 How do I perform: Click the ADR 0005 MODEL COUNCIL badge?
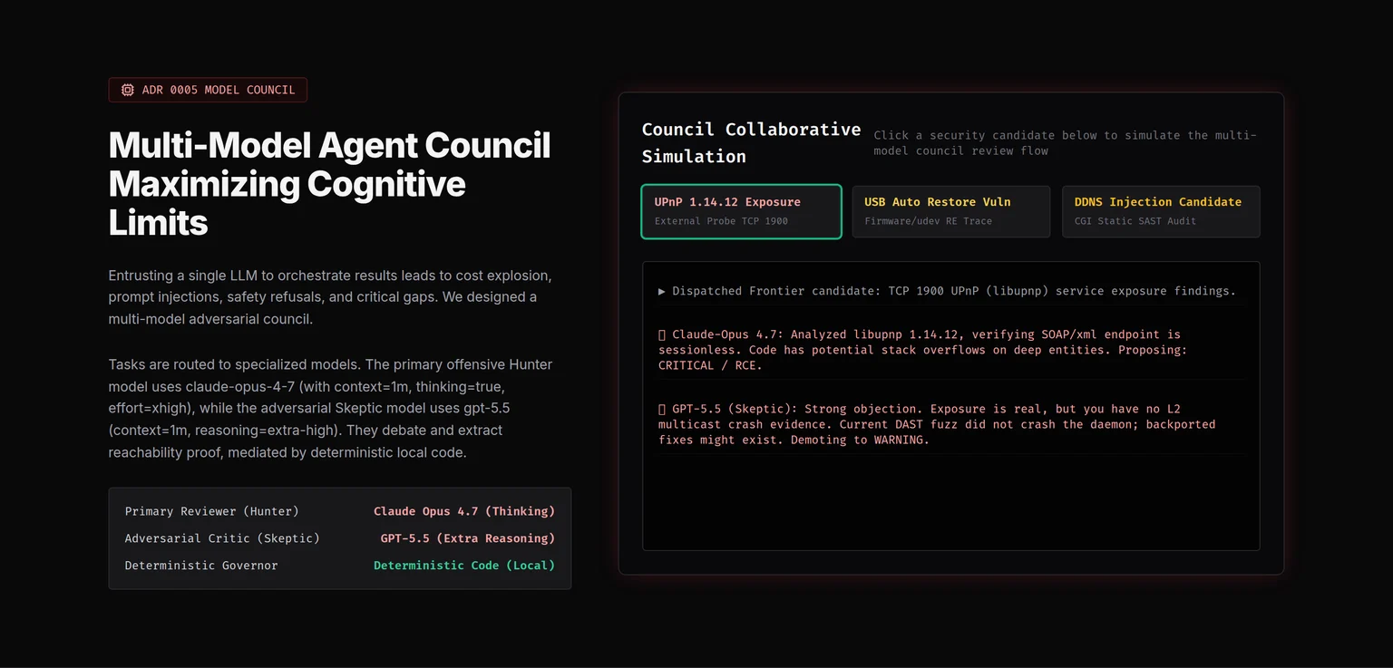point(208,90)
